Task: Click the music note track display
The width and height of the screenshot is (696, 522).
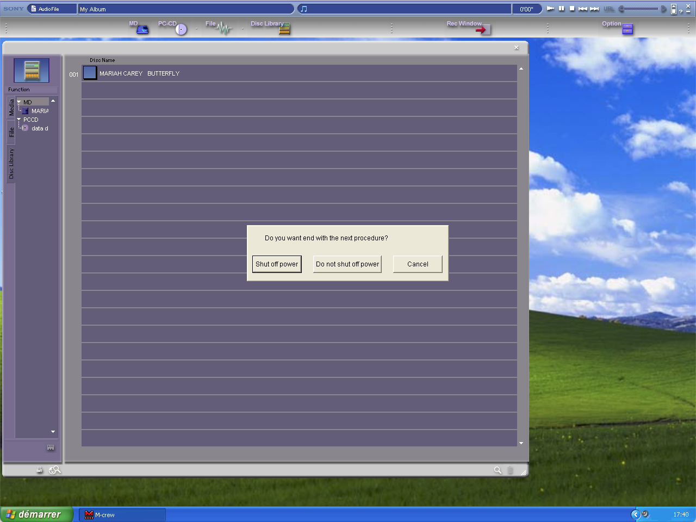Action: coord(405,9)
